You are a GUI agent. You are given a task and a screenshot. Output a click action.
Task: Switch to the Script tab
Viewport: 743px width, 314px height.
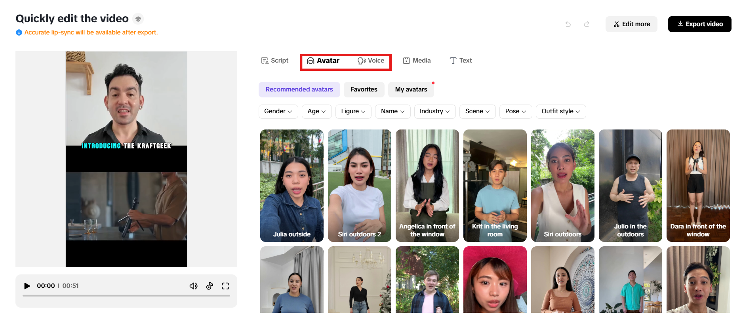click(x=274, y=61)
